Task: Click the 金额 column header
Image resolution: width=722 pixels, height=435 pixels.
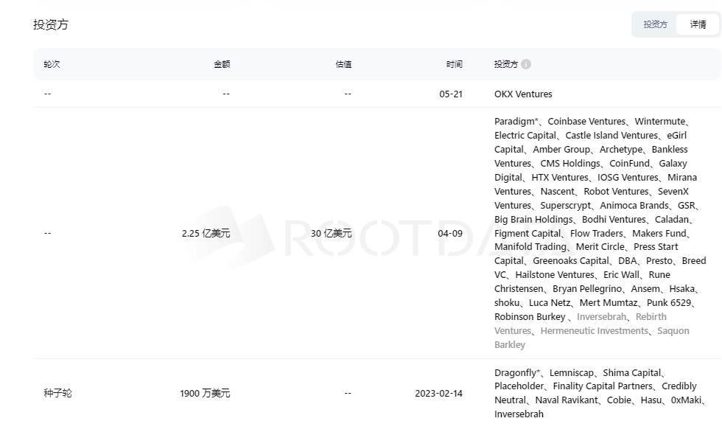Action: [222, 64]
